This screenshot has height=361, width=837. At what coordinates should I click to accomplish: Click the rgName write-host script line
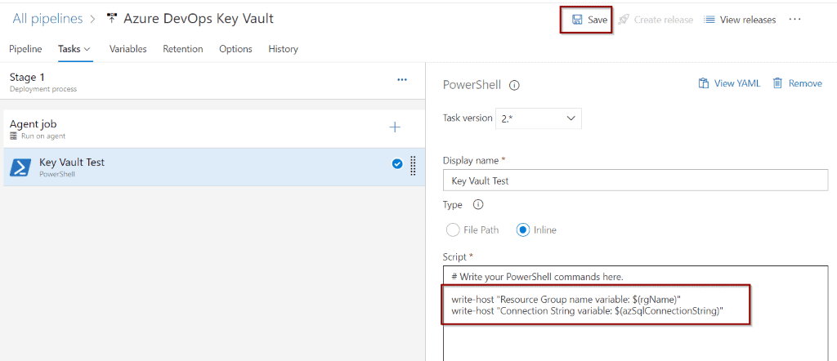(566, 301)
